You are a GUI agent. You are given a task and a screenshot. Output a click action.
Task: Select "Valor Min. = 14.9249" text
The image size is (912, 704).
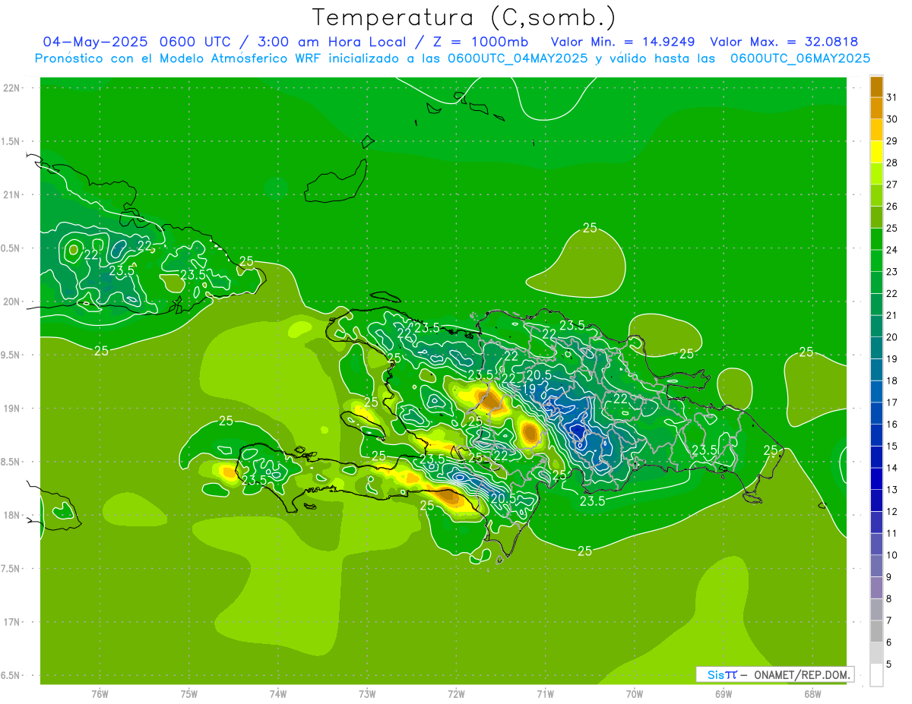click(x=624, y=42)
